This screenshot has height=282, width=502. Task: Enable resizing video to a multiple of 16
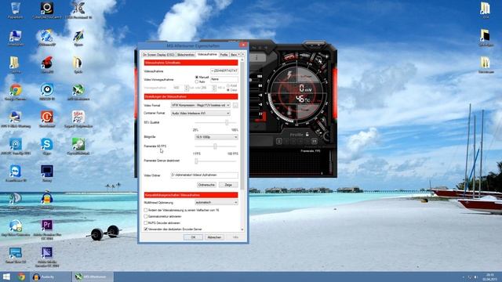pyautogui.click(x=146, y=210)
